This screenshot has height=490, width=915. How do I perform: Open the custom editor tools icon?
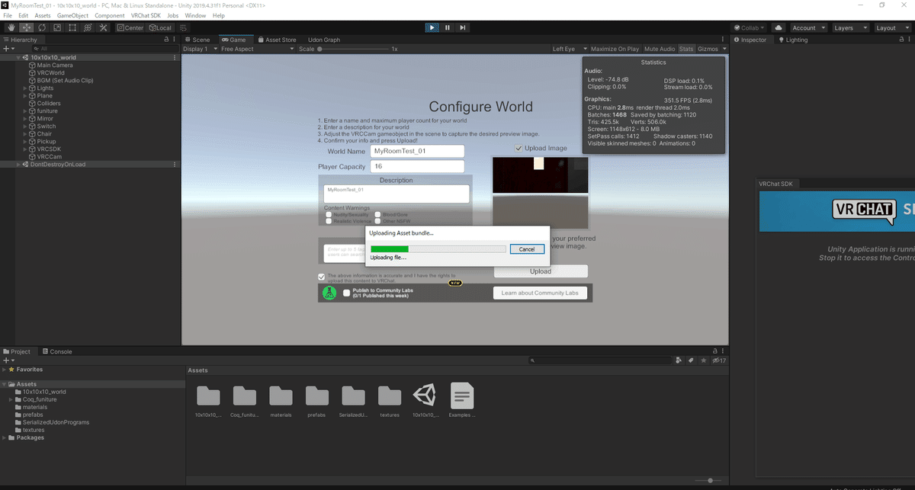coord(104,28)
